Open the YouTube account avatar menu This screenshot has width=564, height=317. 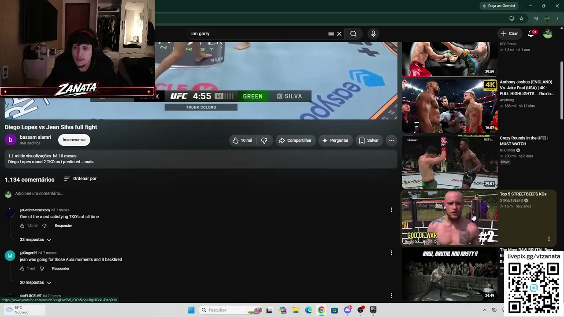[548, 34]
